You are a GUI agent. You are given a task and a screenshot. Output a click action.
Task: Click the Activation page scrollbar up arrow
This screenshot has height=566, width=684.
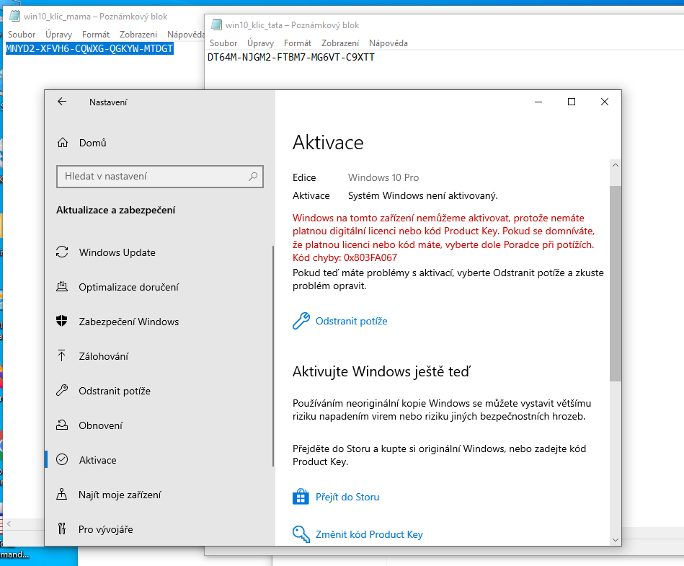pyautogui.click(x=615, y=165)
